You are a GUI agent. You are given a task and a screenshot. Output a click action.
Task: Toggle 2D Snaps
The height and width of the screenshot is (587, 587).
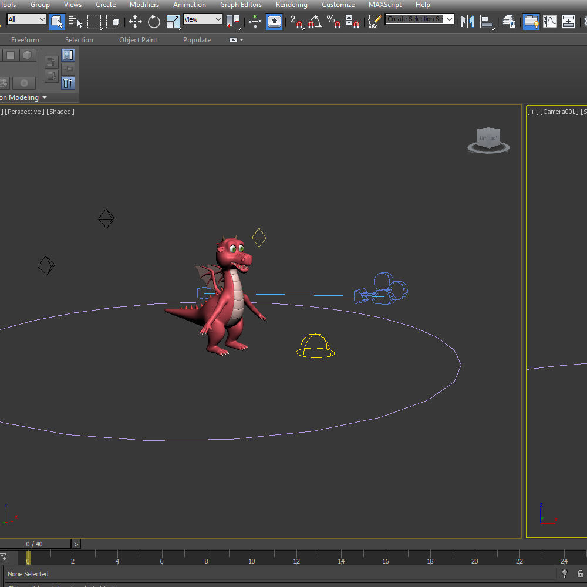click(296, 21)
